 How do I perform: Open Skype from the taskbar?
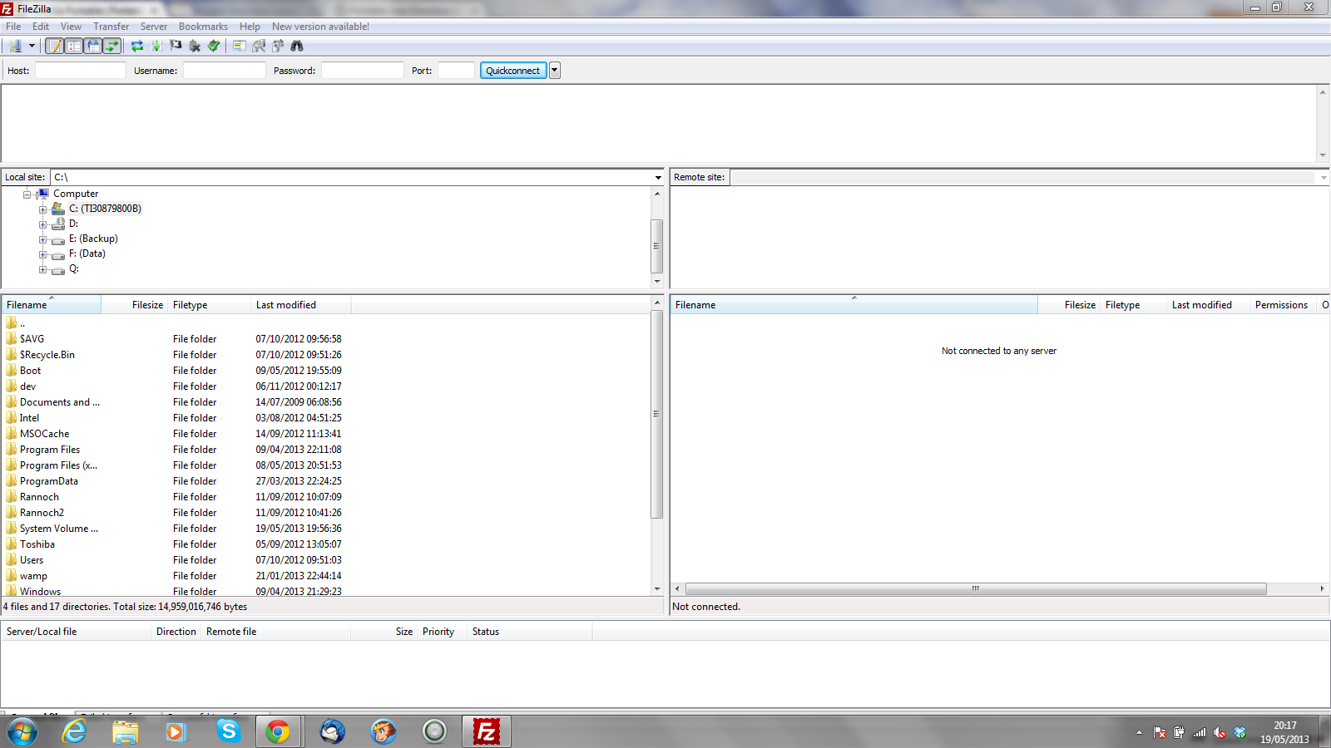[228, 731]
